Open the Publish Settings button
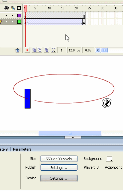This screenshot has width=123, height=191. pyautogui.click(x=59, y=168)
